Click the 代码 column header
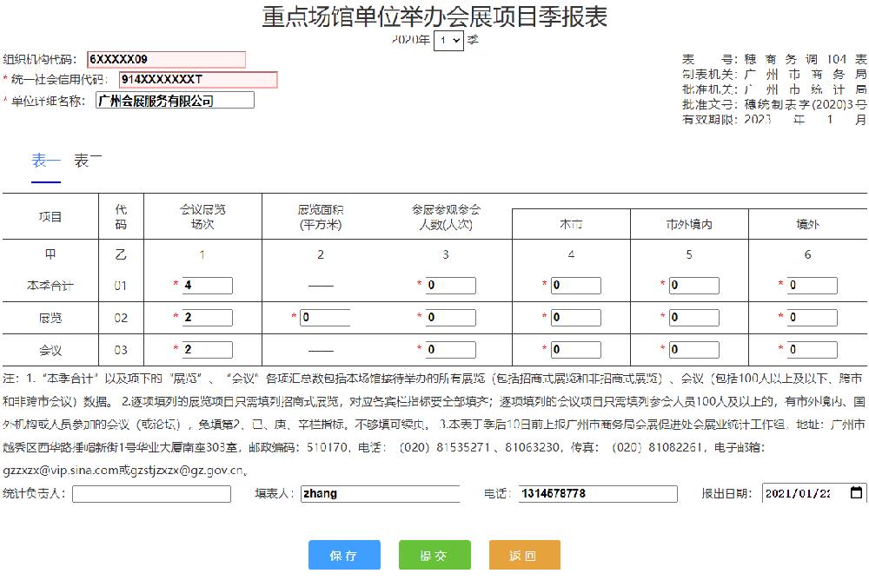 121,216
